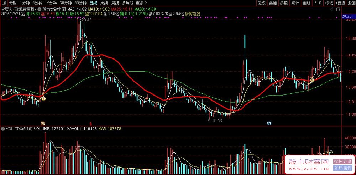Viewport: 356px width, 175px height.
Task: Switch to 15分钟 period
Action: pyautogui.click(x=51, y=3)
